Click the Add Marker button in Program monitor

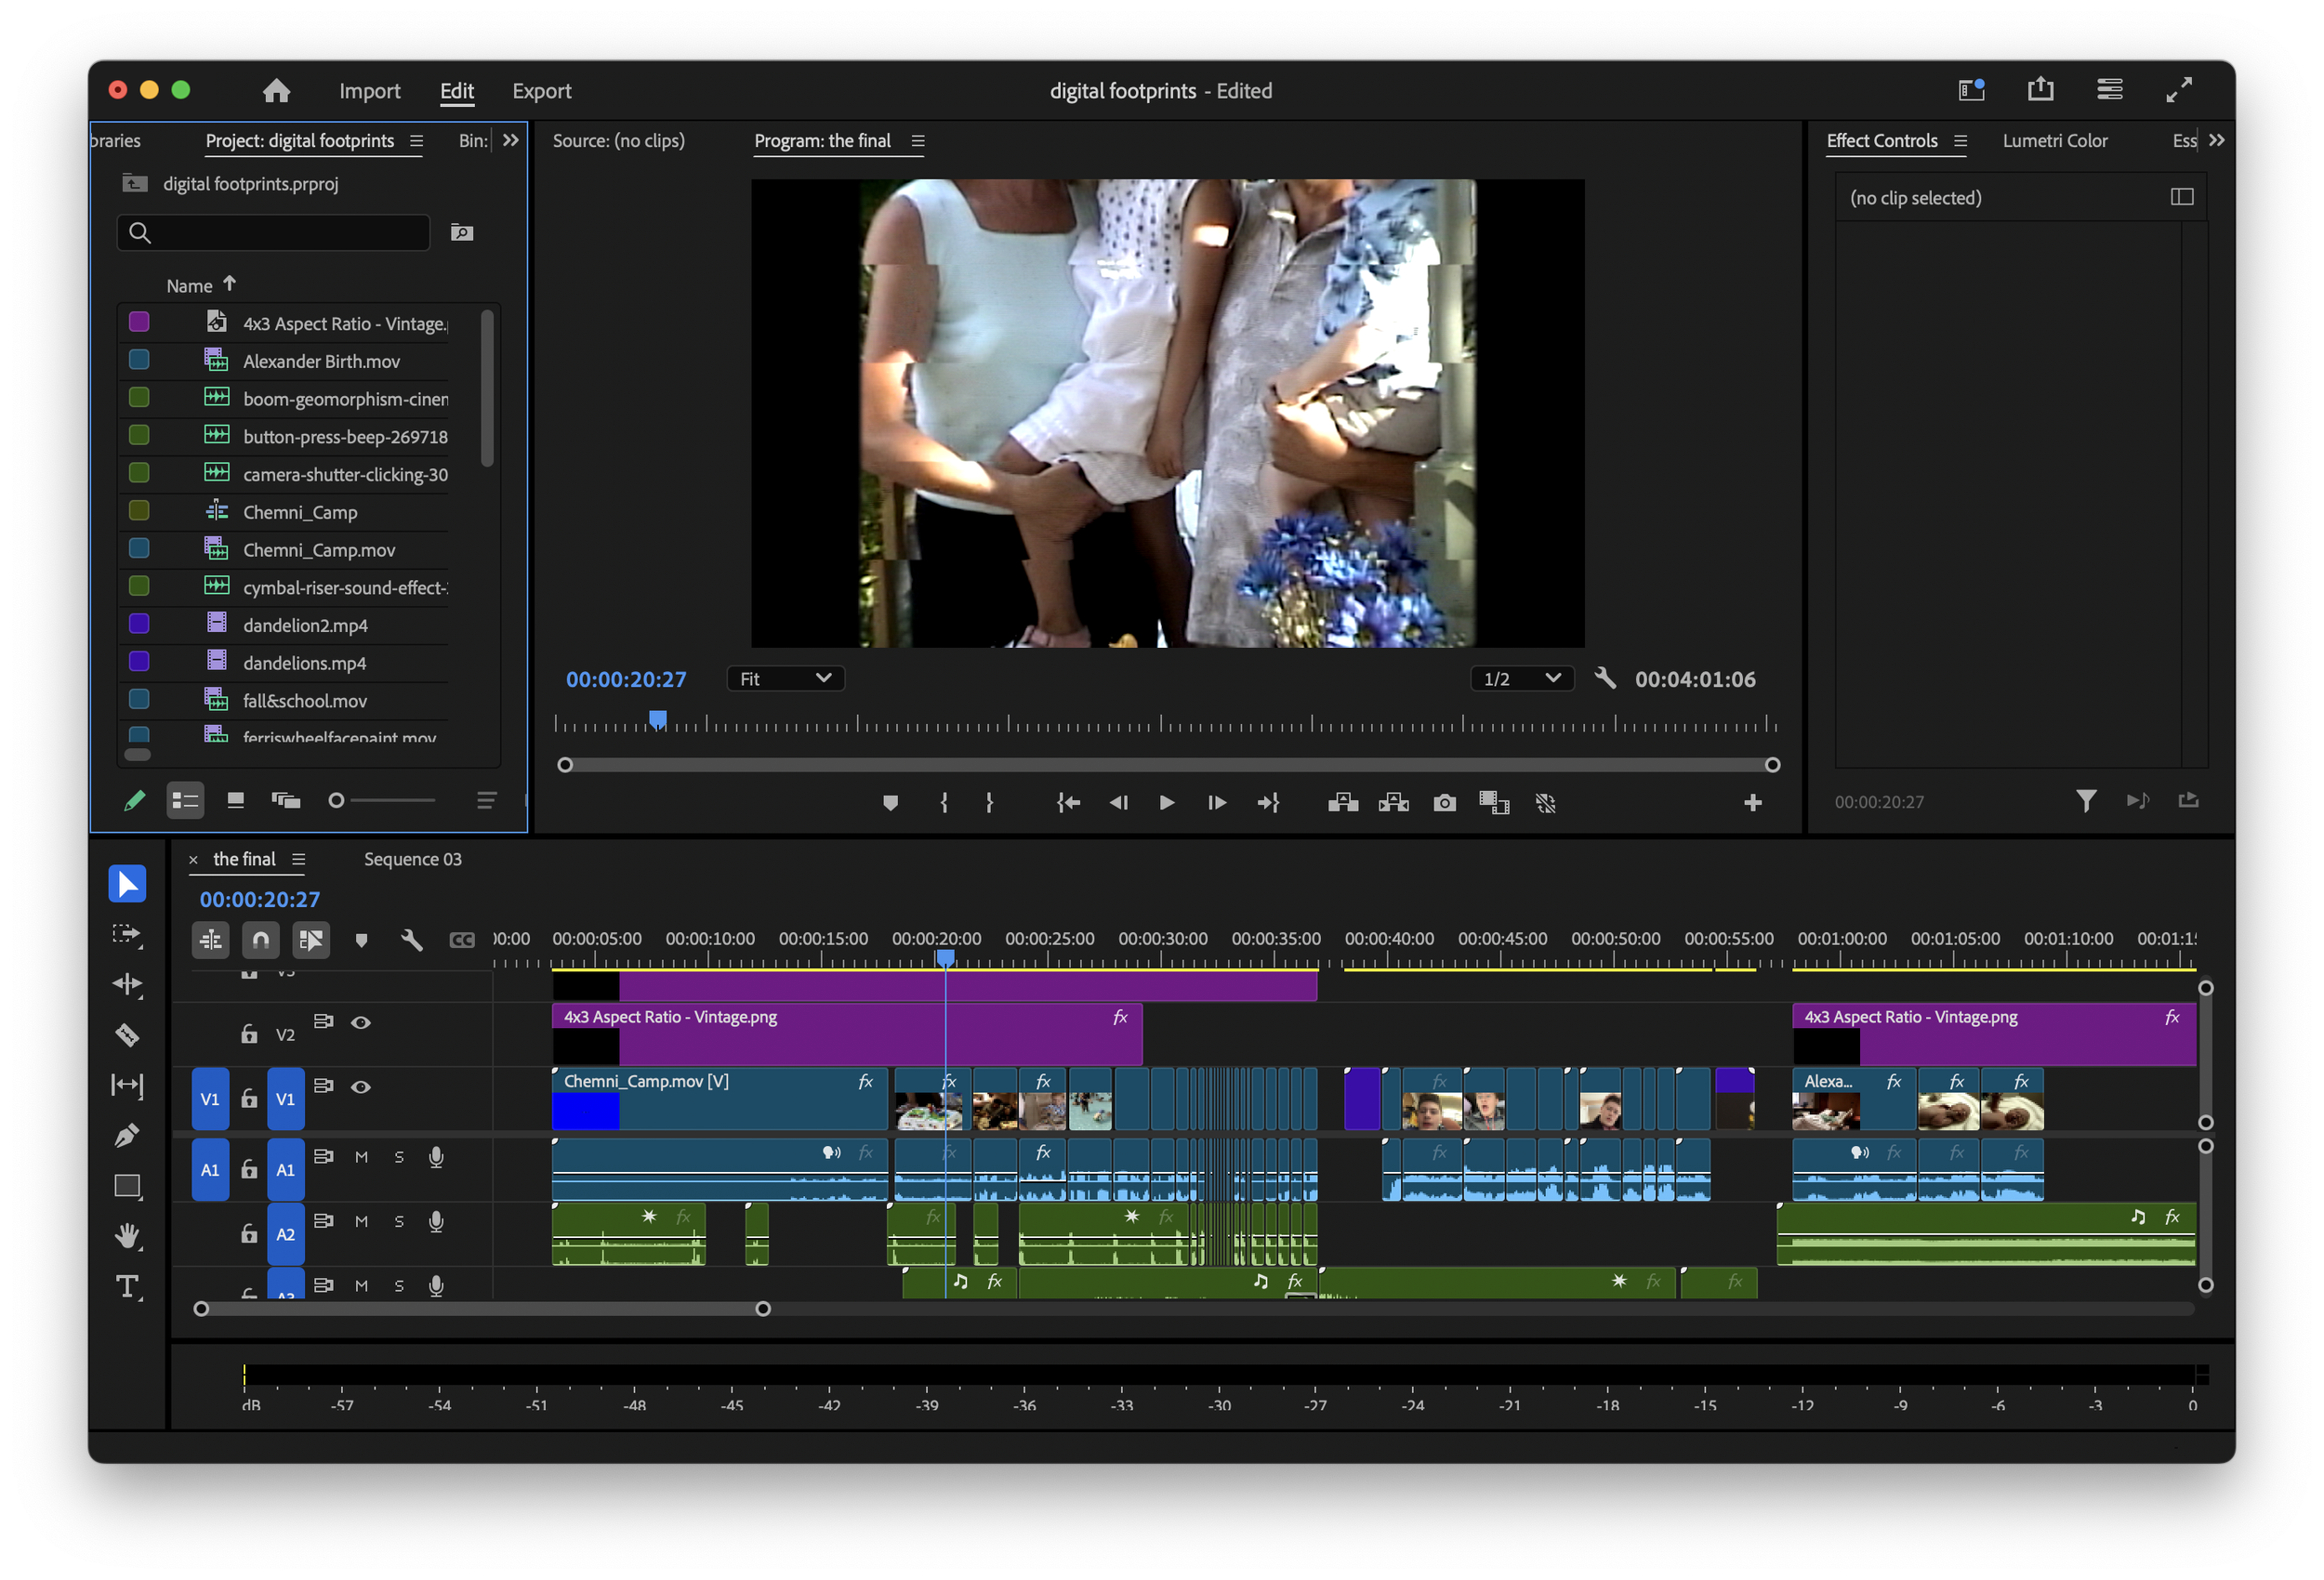pos(890,803)
